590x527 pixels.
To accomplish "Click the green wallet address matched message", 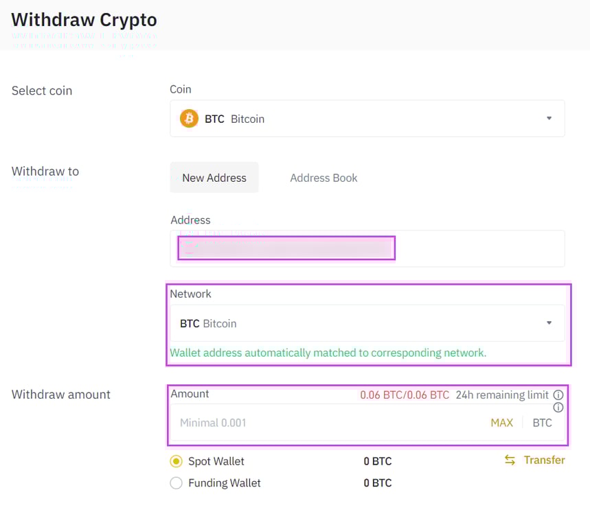I will (328, 353).
